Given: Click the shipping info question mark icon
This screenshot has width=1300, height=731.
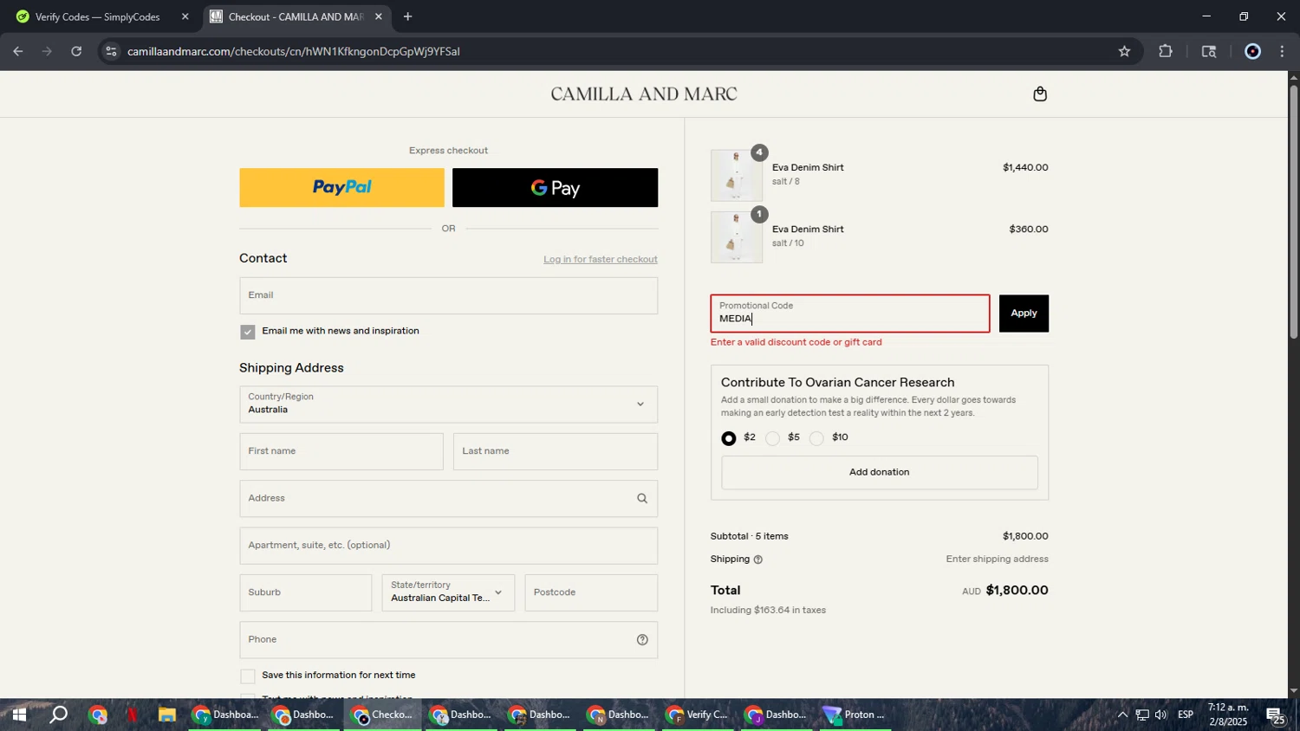Looking at the screenshot, I should [758, 560].
